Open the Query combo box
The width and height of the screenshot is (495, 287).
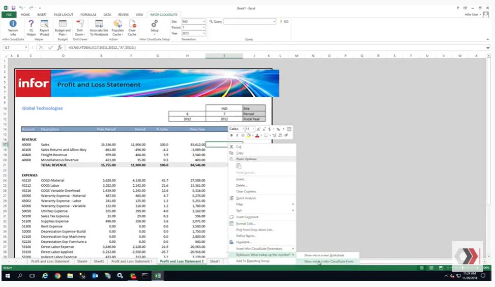click(250, 21)
